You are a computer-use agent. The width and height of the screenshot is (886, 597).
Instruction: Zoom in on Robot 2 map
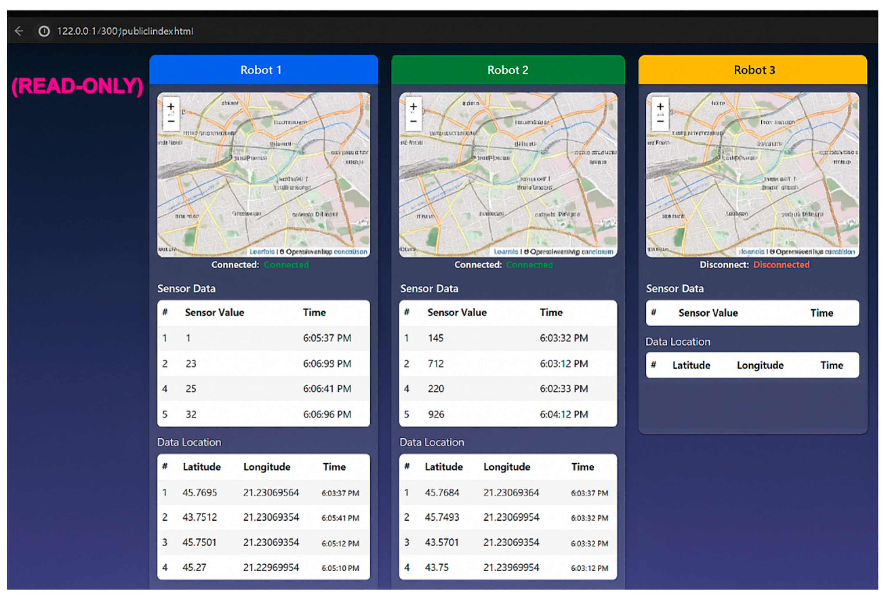click(x=413, y=107)
